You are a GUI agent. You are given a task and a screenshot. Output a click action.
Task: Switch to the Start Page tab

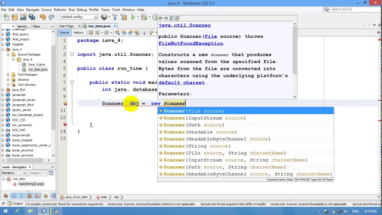66,26
